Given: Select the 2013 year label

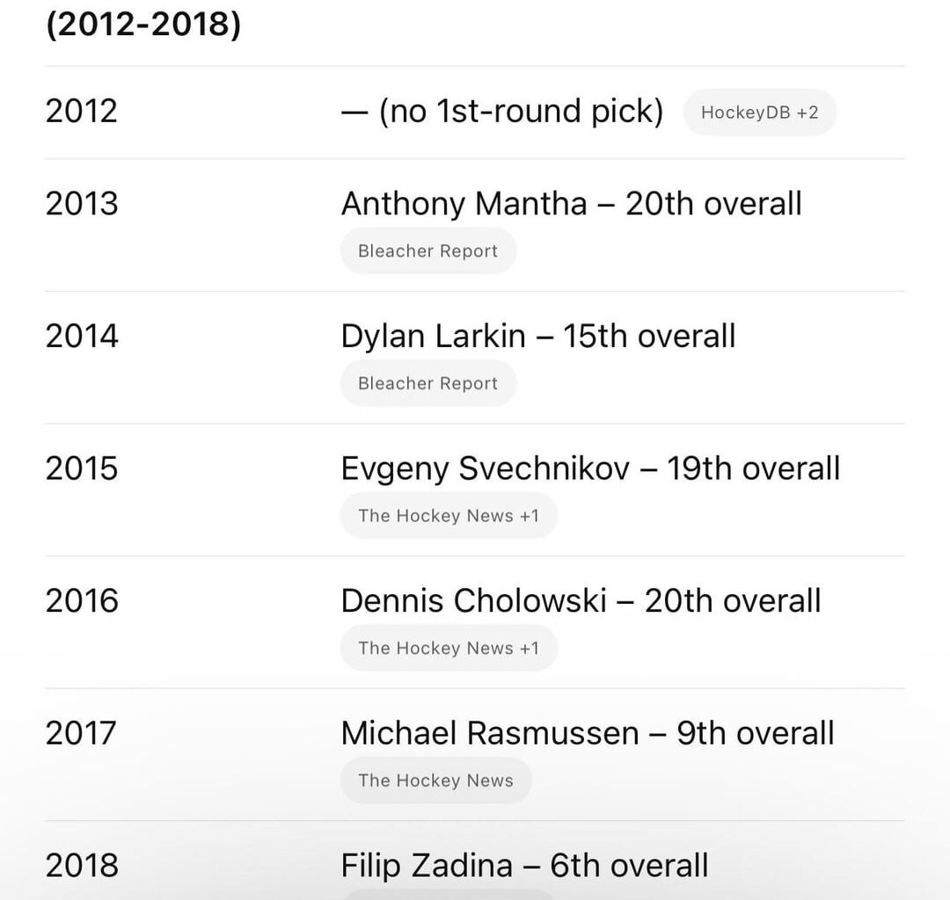Looking at the screenshot, I should tap(83, 203).
